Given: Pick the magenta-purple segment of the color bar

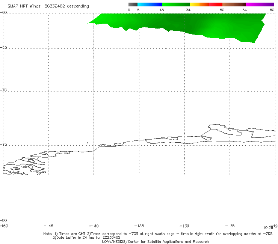Looking at the screenshot, I should click(x=260, y=5).
